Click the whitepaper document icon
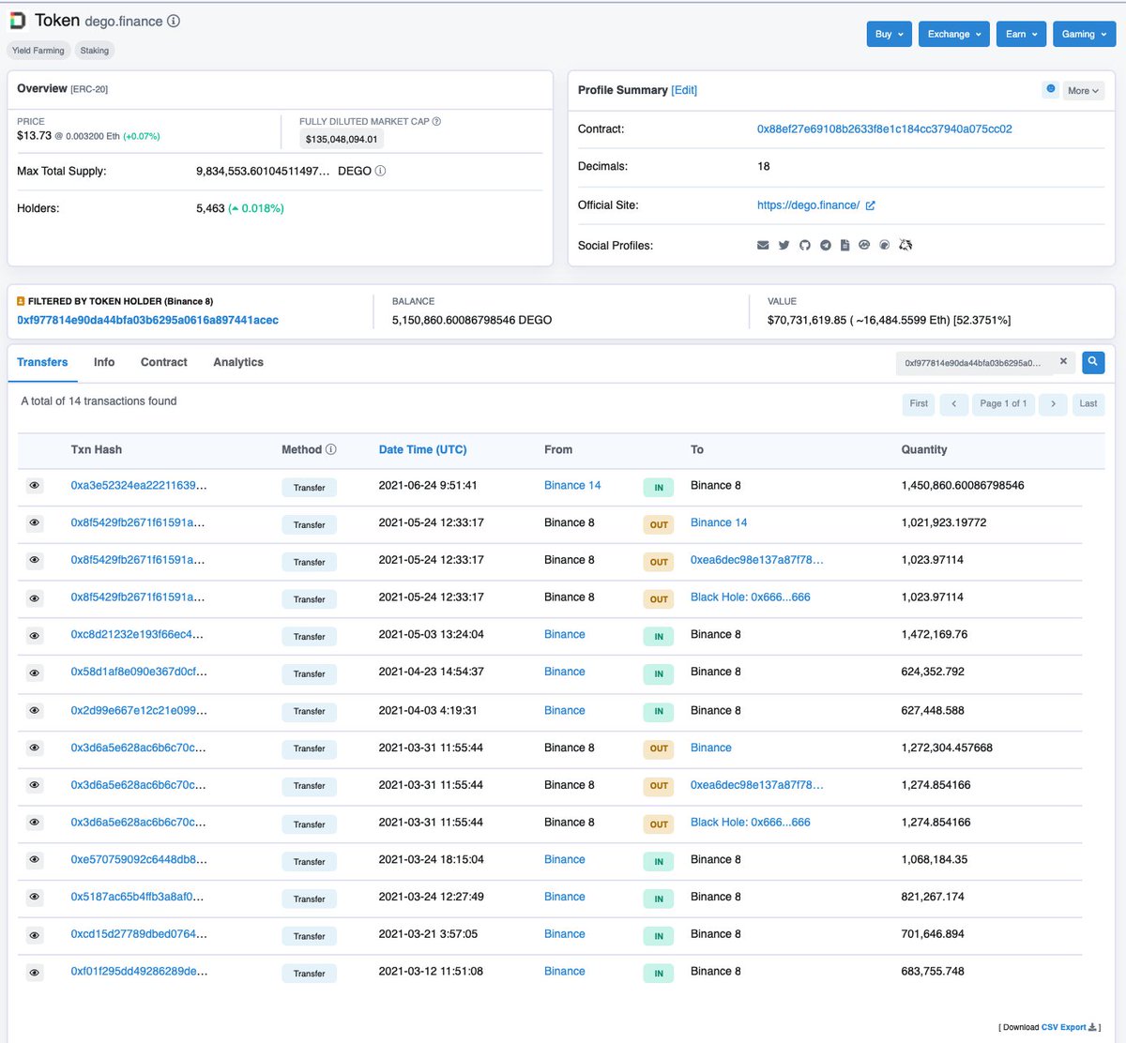The image size is (1126, 1043). (844, 245)
